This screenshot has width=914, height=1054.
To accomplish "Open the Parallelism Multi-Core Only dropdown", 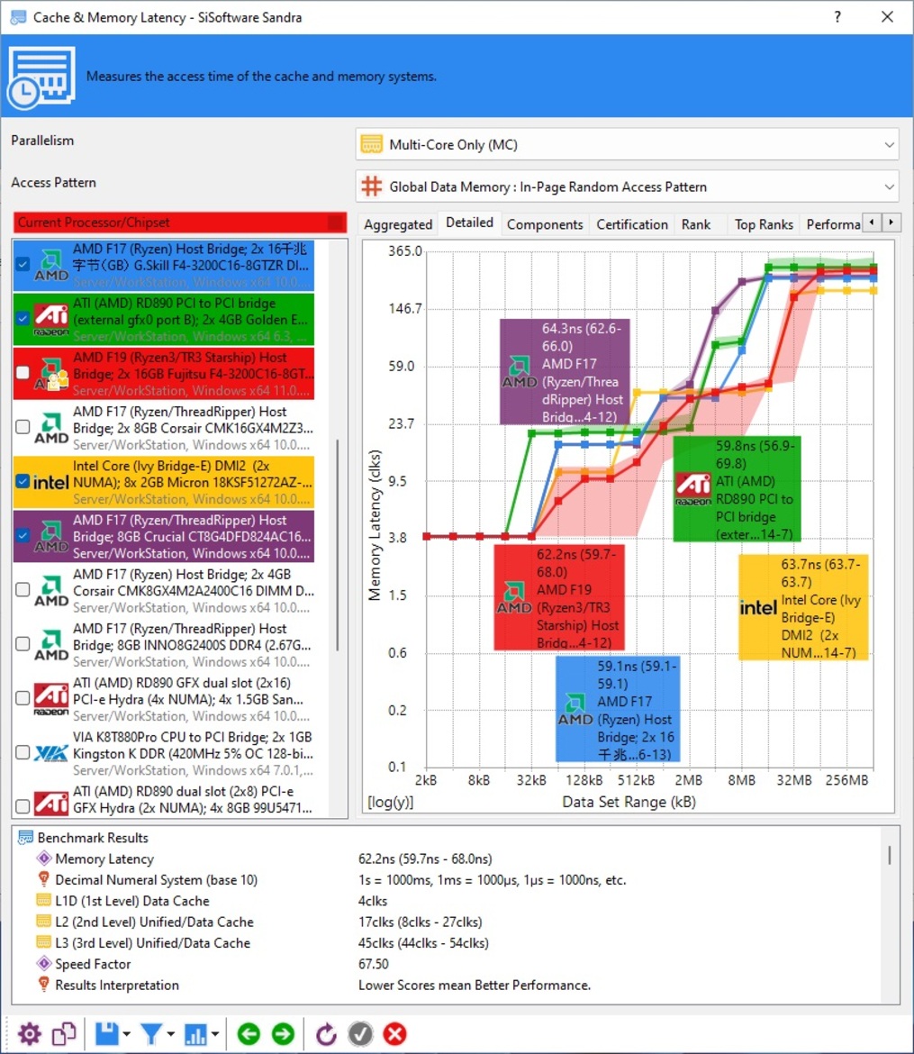I will pyautogui.click(x=627, y=144).
